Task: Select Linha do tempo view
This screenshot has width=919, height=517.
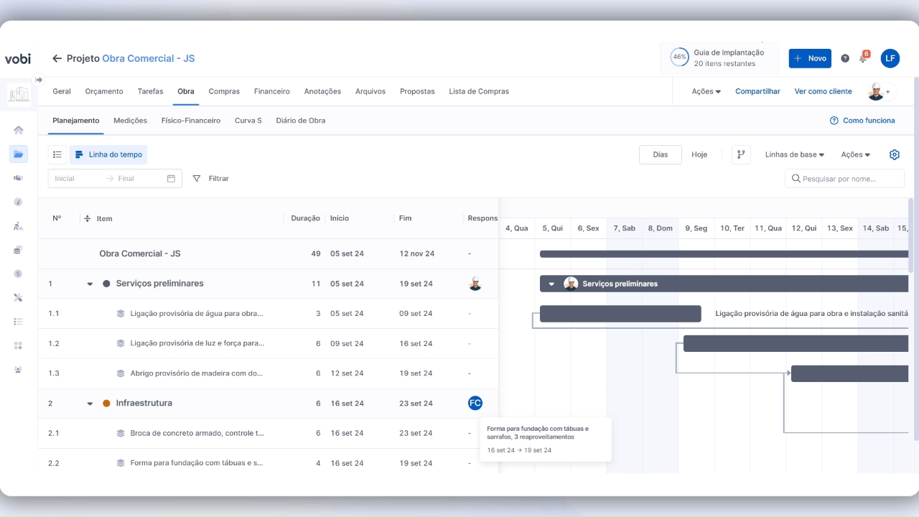Action: pos(108,154)
